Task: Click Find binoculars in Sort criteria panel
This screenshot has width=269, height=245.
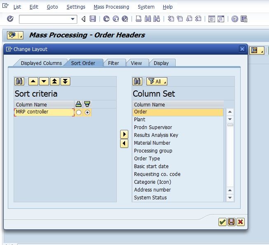Action: click(x=19, y=81)
